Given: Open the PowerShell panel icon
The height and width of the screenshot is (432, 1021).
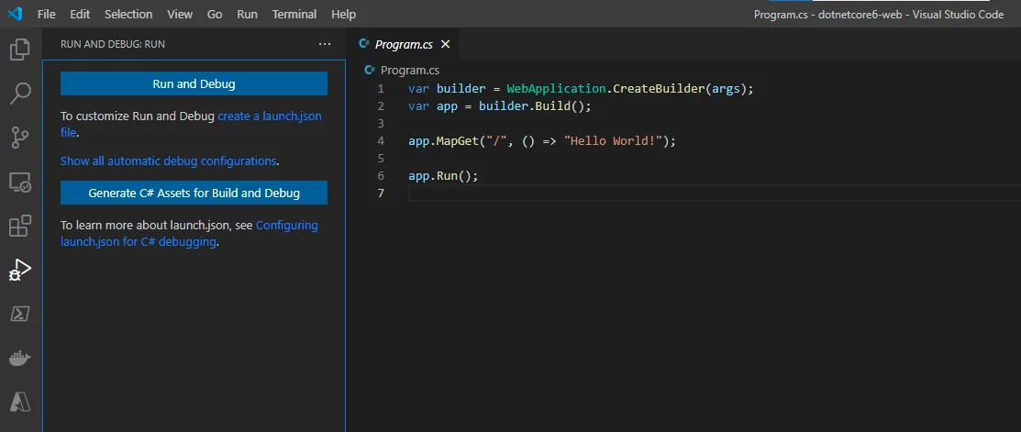Looking at the screenshot, I should pyautogui.click(x=20, y=314).
